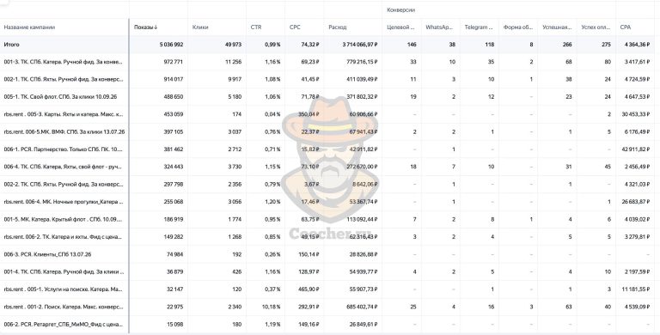Open campaign rbs.rent . 005-3. Карты. Яхты и катера
The height and width of the screenshot is (335, 660).
64,114
